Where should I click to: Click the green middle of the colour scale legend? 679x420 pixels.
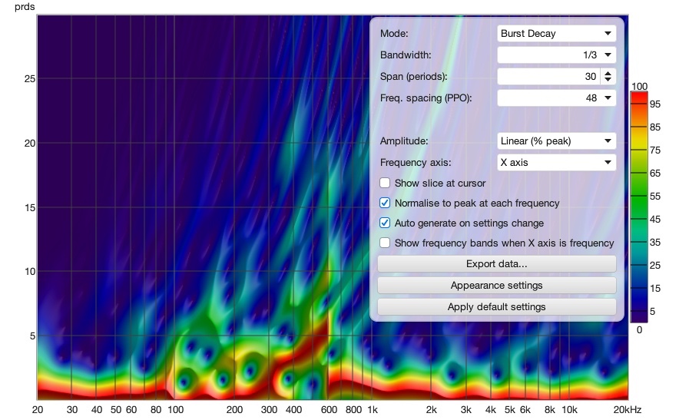[x=639, y=208]
